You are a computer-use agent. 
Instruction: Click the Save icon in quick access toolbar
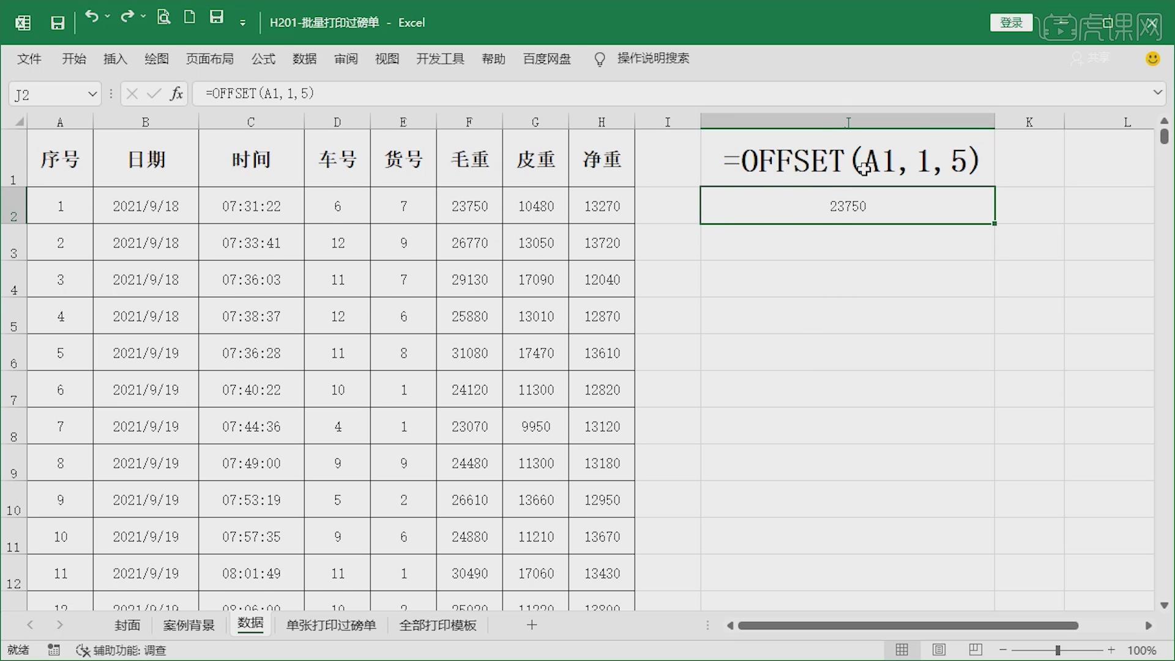click(58, 23)
